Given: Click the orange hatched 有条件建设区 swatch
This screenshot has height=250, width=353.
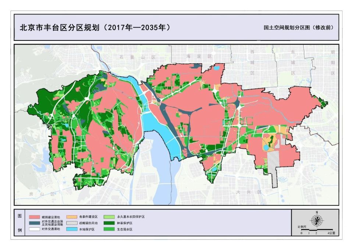Looking at the screenshot, I should [72, 217].
